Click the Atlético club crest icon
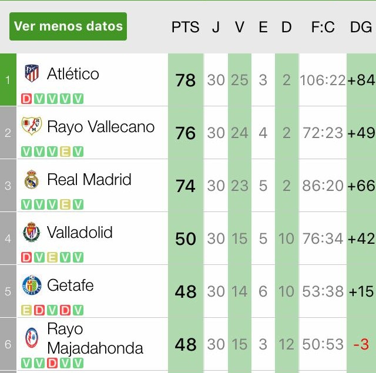This screenshot has height=373, width=376. point(32,74)
